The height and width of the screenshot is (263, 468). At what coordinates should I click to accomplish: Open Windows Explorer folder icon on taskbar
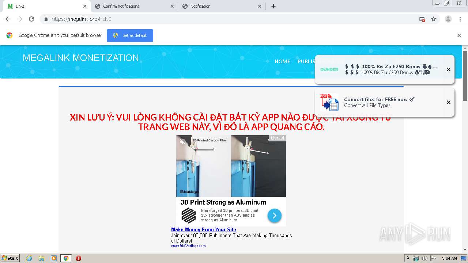pos(41,258)
